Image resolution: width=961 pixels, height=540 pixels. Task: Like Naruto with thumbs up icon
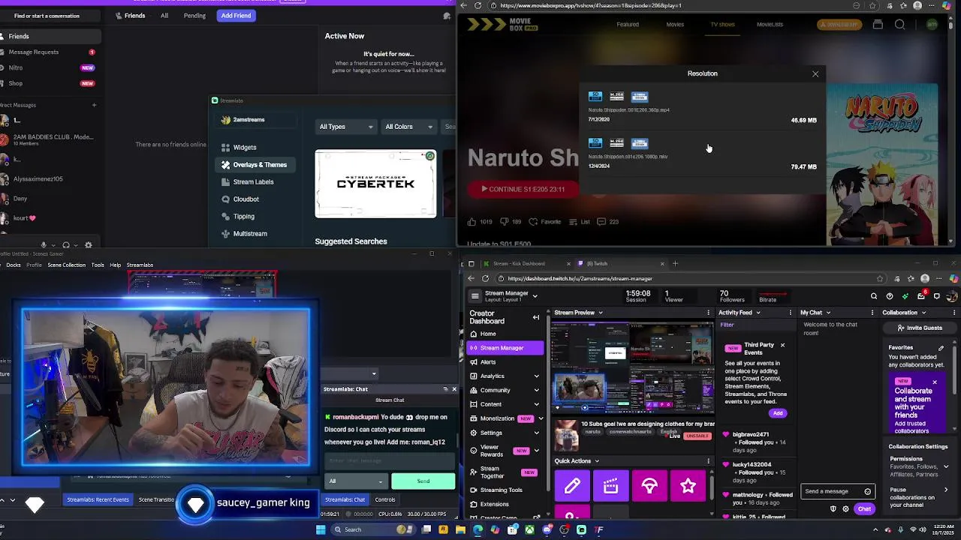(471, 222)
